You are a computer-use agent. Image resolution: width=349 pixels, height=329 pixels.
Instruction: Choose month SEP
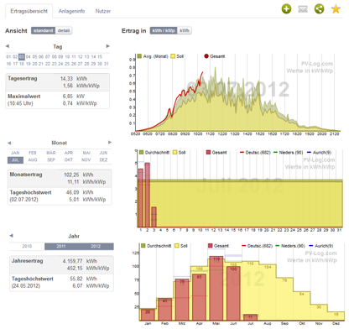51,160
